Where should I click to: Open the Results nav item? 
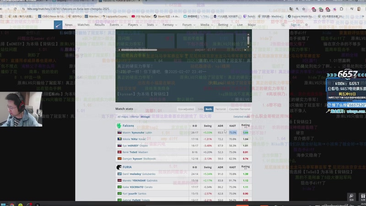(99, 25)
